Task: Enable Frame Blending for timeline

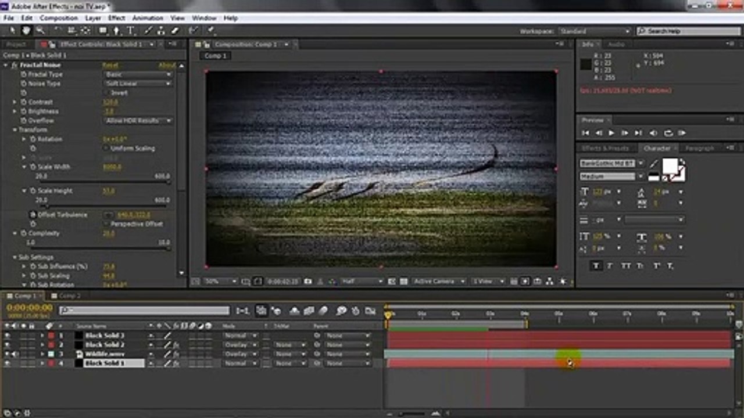Action: coord(309,311)
